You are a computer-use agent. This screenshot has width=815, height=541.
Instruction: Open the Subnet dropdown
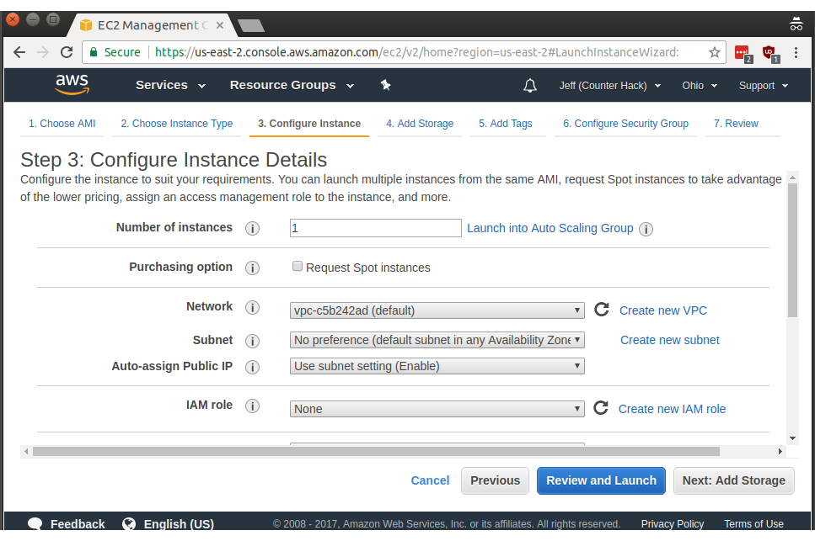437,340
